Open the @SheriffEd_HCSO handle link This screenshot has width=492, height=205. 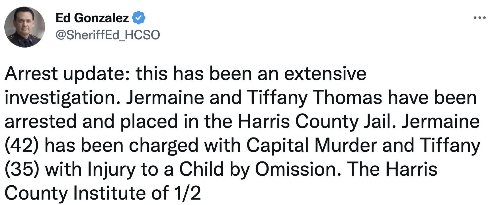[x=108, y=35]
